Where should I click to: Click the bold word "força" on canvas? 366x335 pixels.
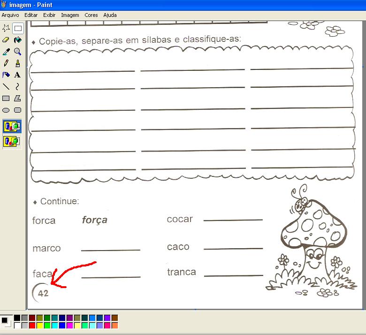(94, 221)
